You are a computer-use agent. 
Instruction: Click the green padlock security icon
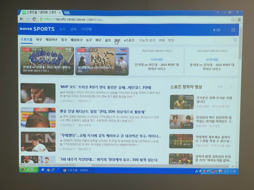(x=41, y=19)
